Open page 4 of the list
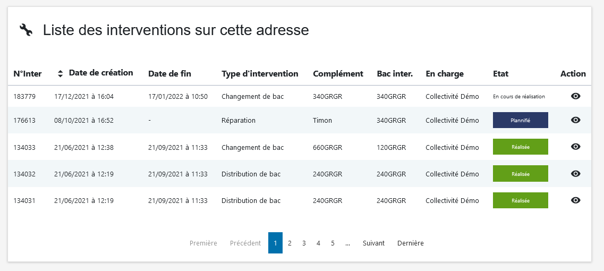Screen dimensions: 604x271 click(318, 243)
